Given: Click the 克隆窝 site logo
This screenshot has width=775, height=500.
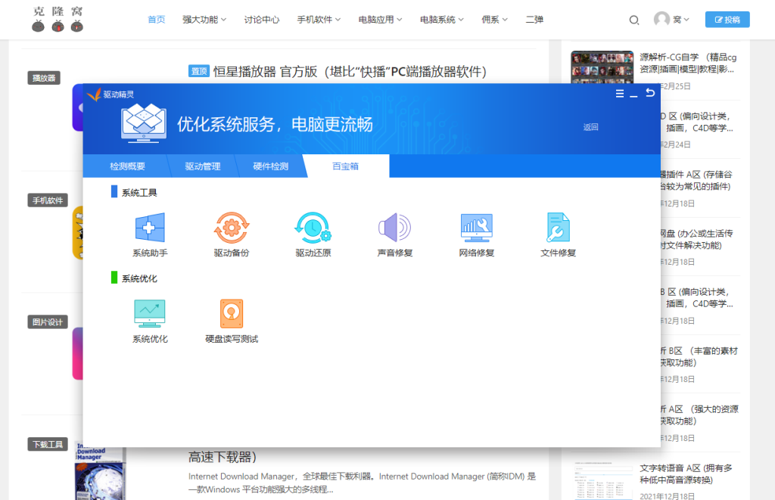Looking at the screenshot, I should (x=58, y=19).
